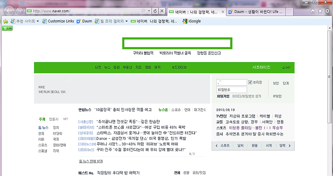
Task: Click the next arrow in widget bar
Action: pos(290,146)
